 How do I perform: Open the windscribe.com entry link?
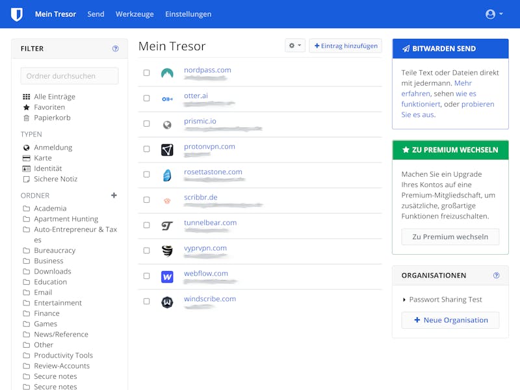(210, 299)
